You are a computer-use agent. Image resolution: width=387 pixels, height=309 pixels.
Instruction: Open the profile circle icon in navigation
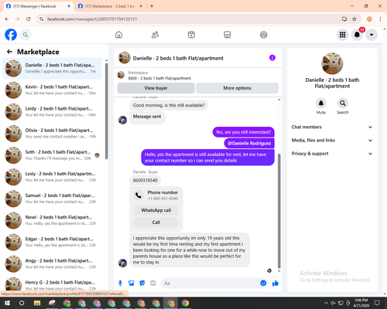coord(263,35)
